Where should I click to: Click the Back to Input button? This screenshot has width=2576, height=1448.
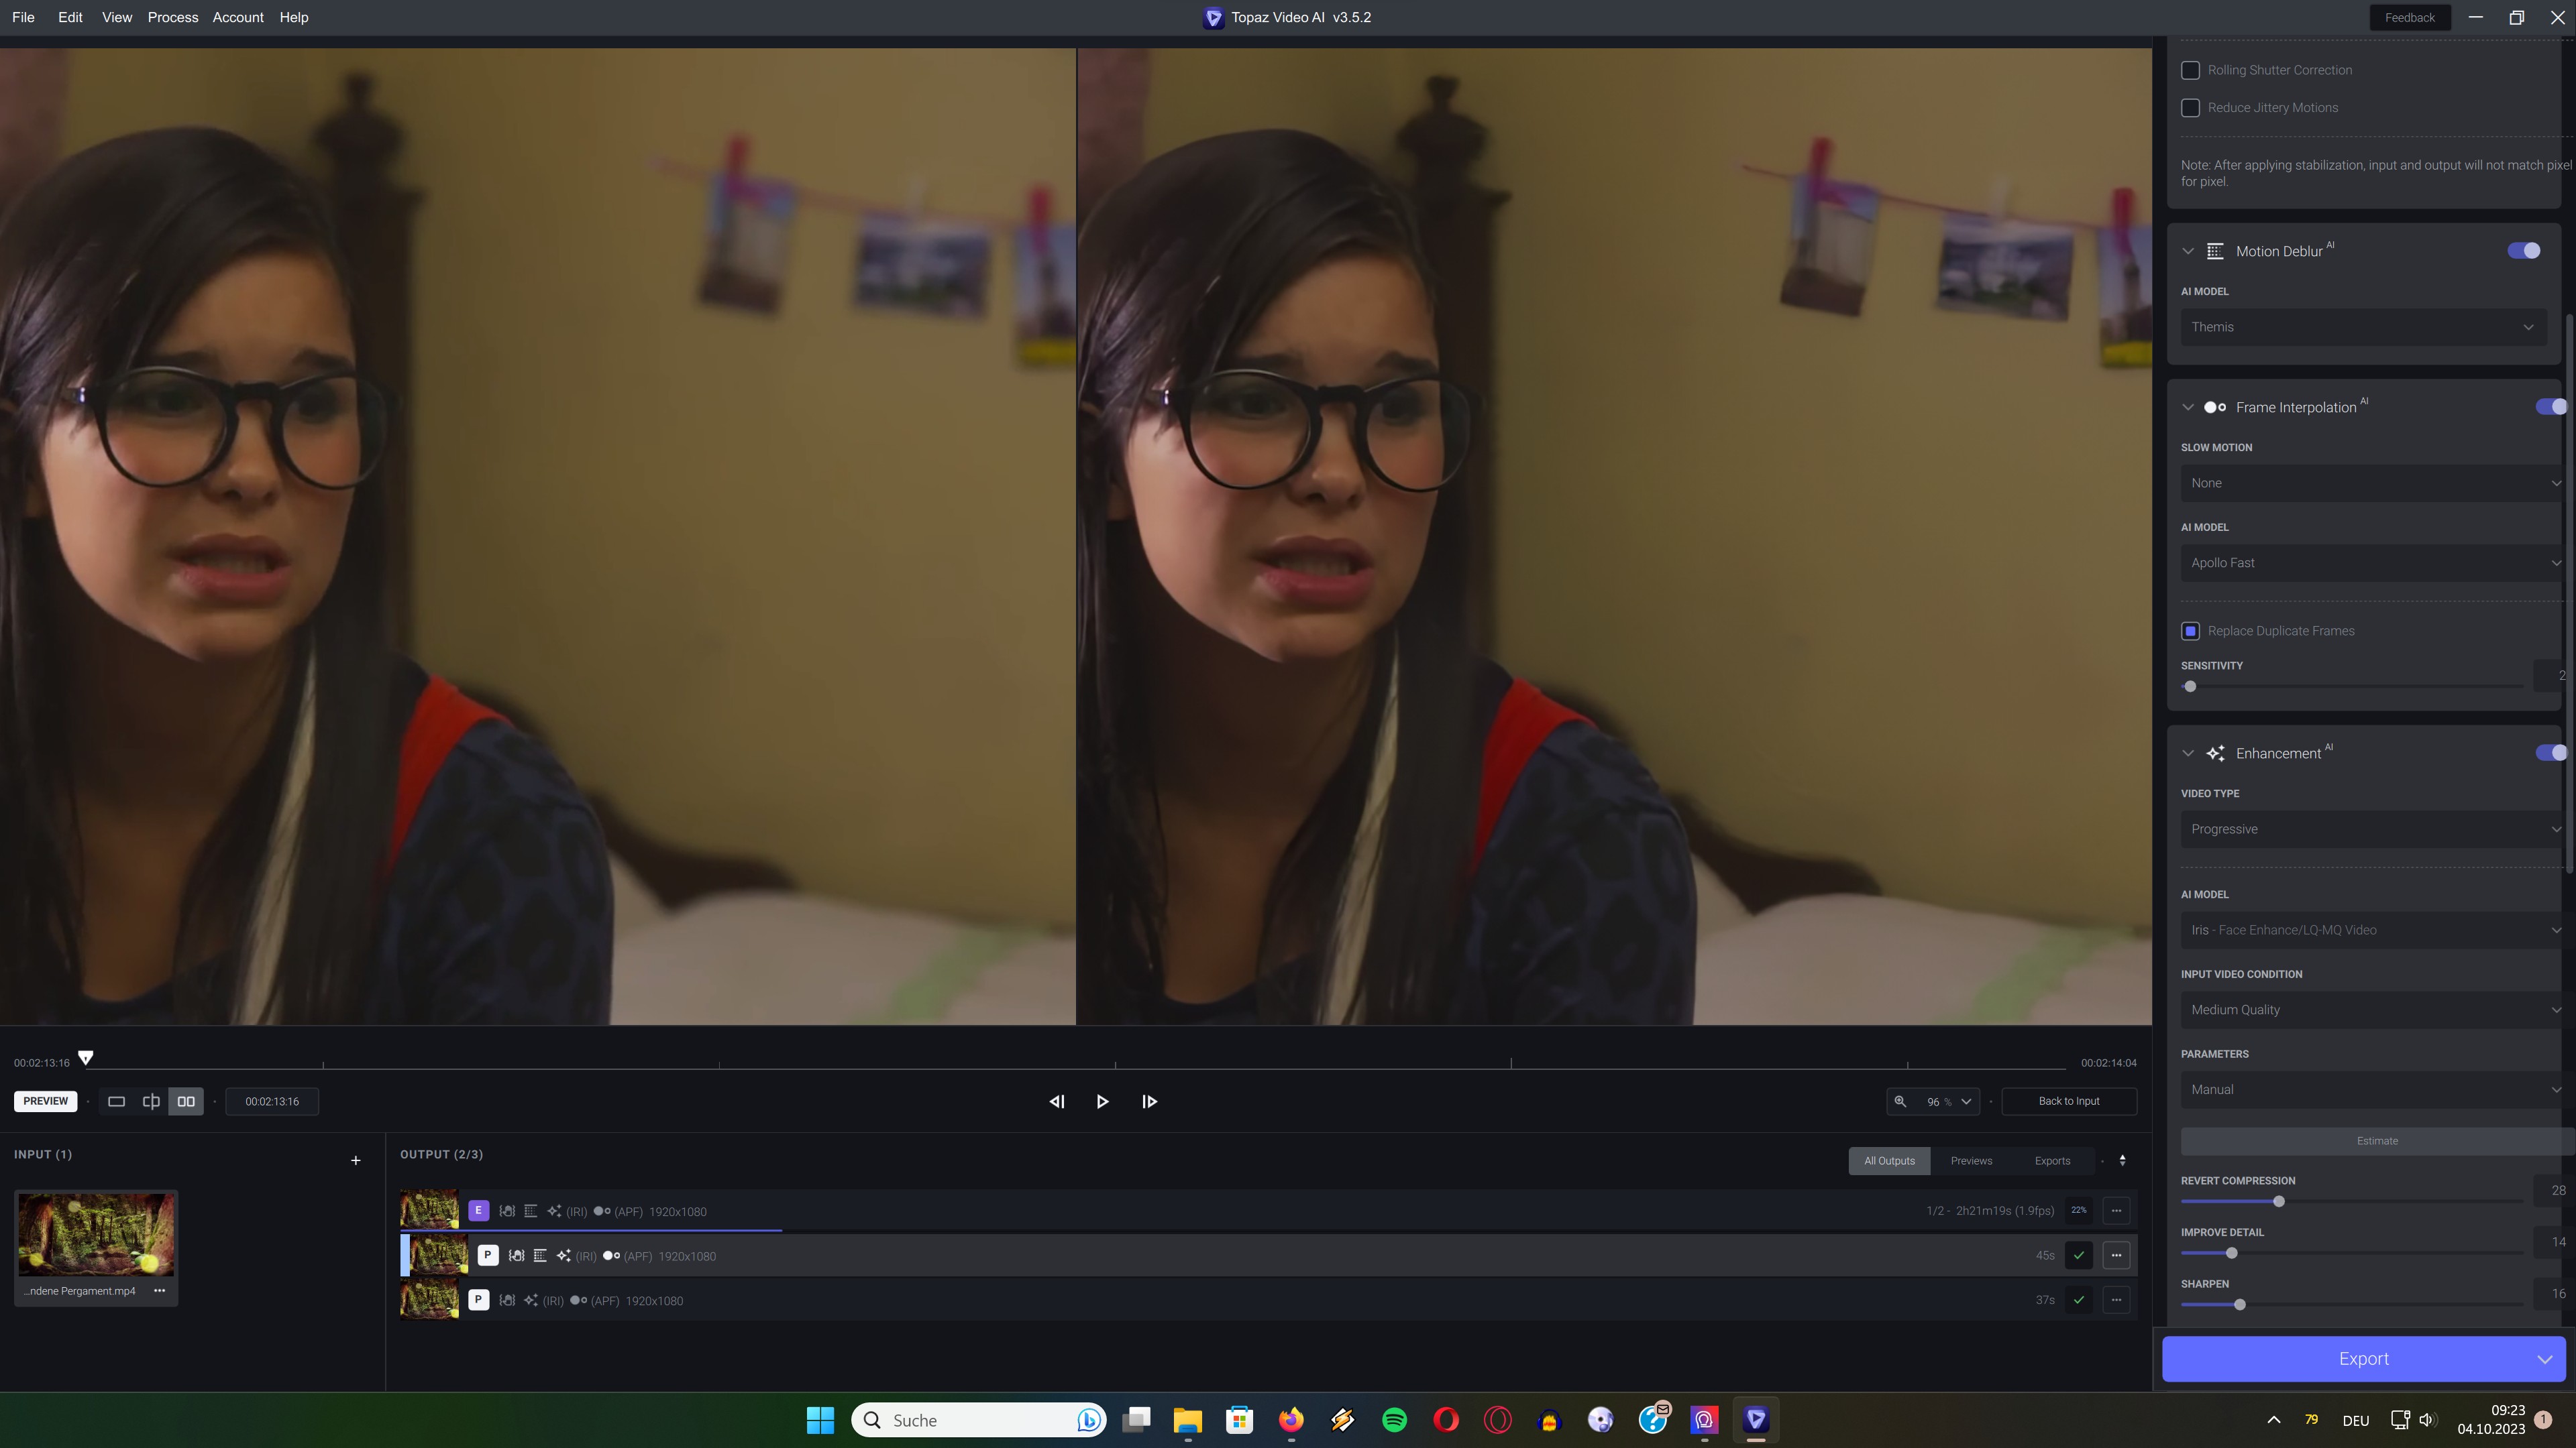(x=2068, y=1101)
